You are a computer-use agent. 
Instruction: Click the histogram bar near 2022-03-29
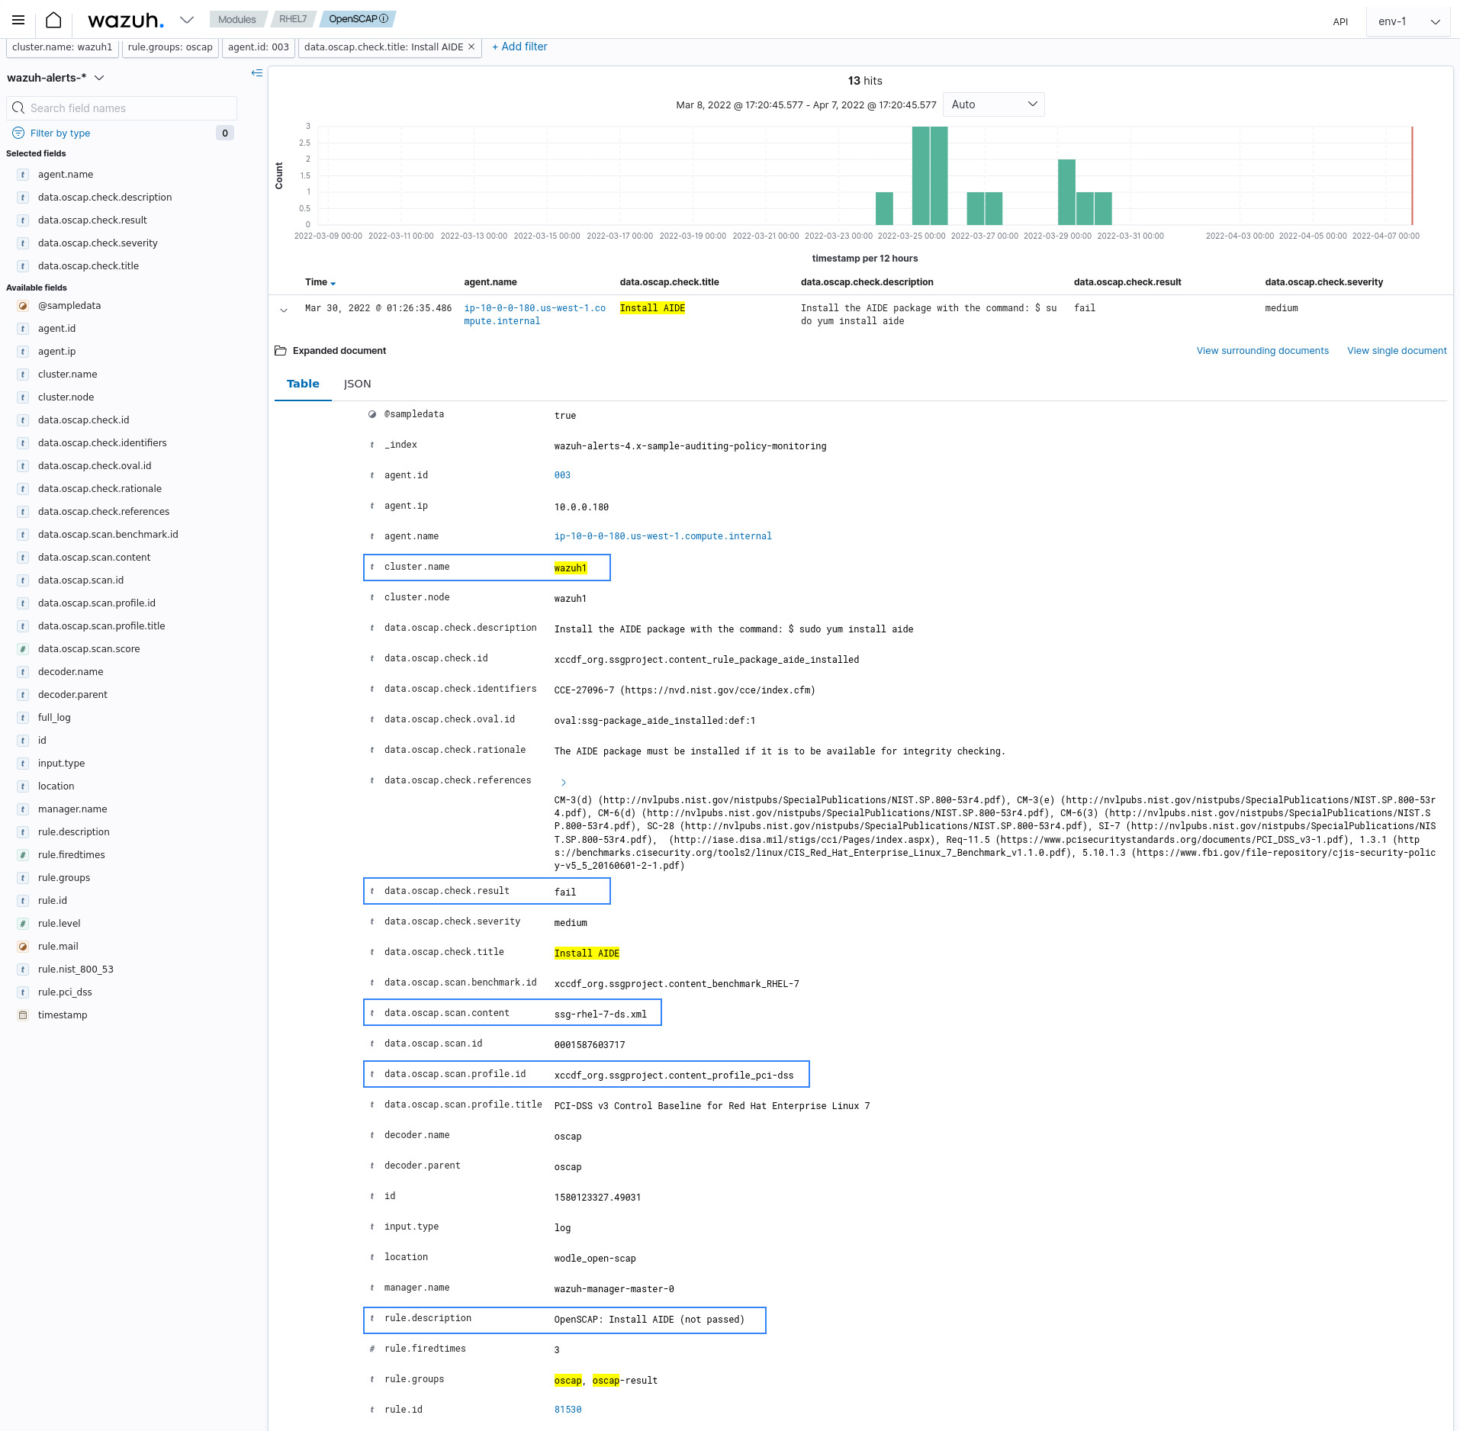tap(1066, 192)
